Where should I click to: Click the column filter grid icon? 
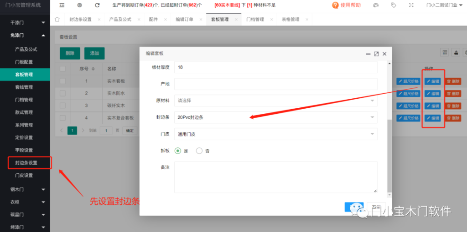point(444,52)
